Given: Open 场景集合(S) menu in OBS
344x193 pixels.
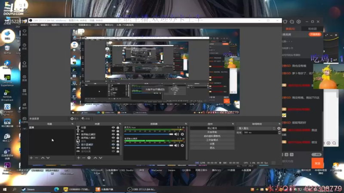Looking at the screenshot, I should pyautogui.click(x=84, y=25).
